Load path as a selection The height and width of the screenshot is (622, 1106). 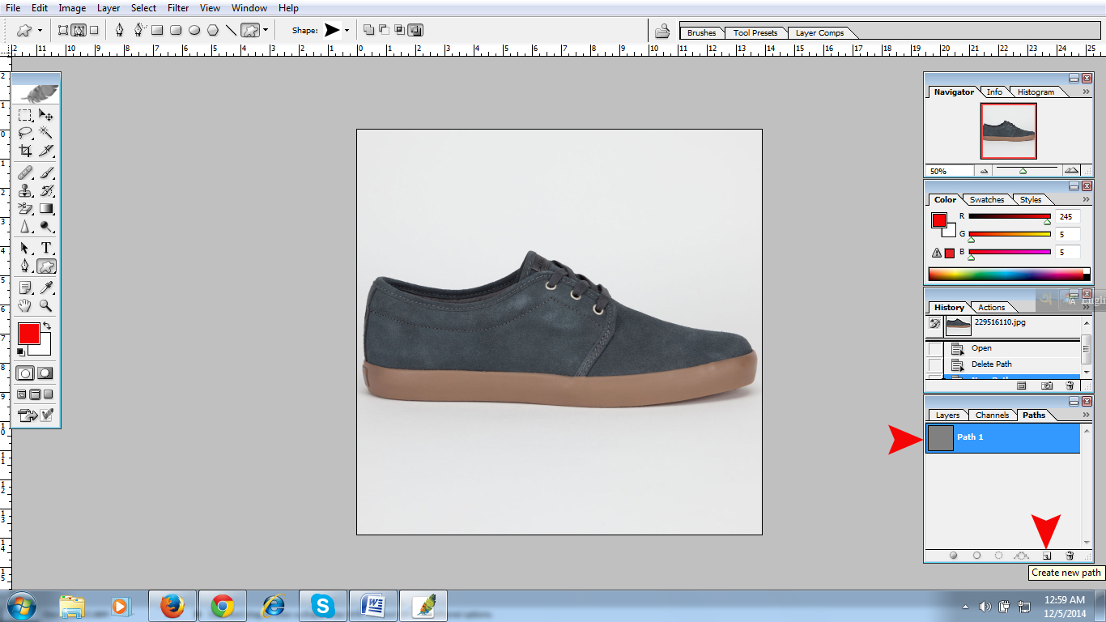[999, 556]
